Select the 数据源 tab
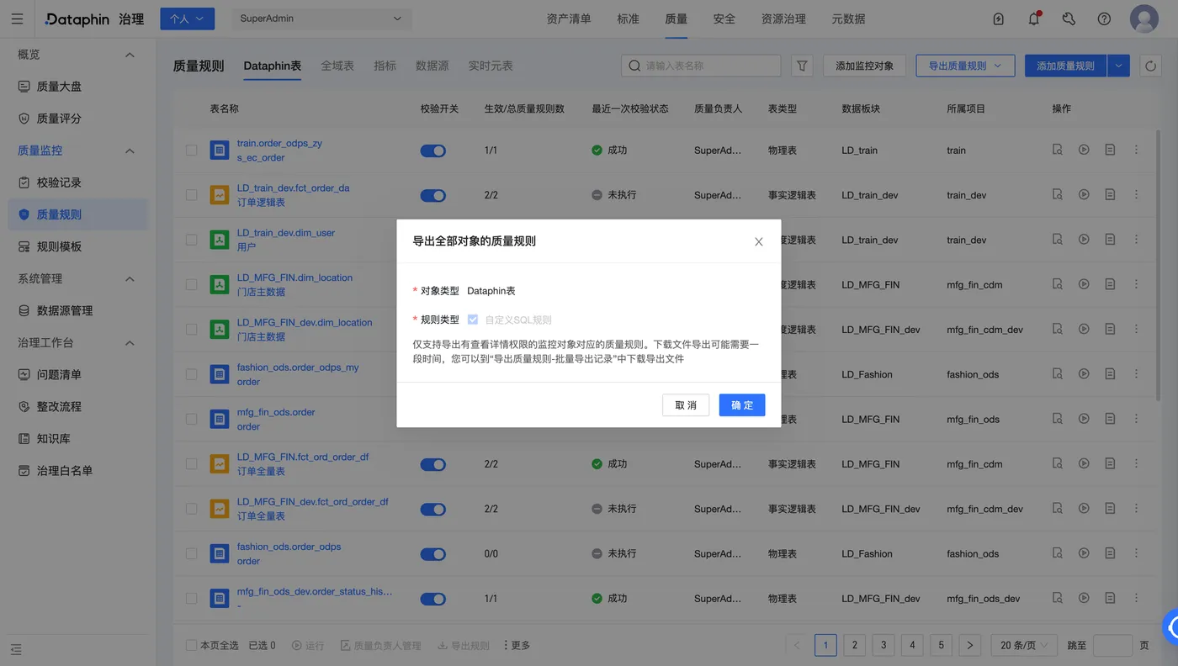The image size is (1178, 666). pos(432,66)
